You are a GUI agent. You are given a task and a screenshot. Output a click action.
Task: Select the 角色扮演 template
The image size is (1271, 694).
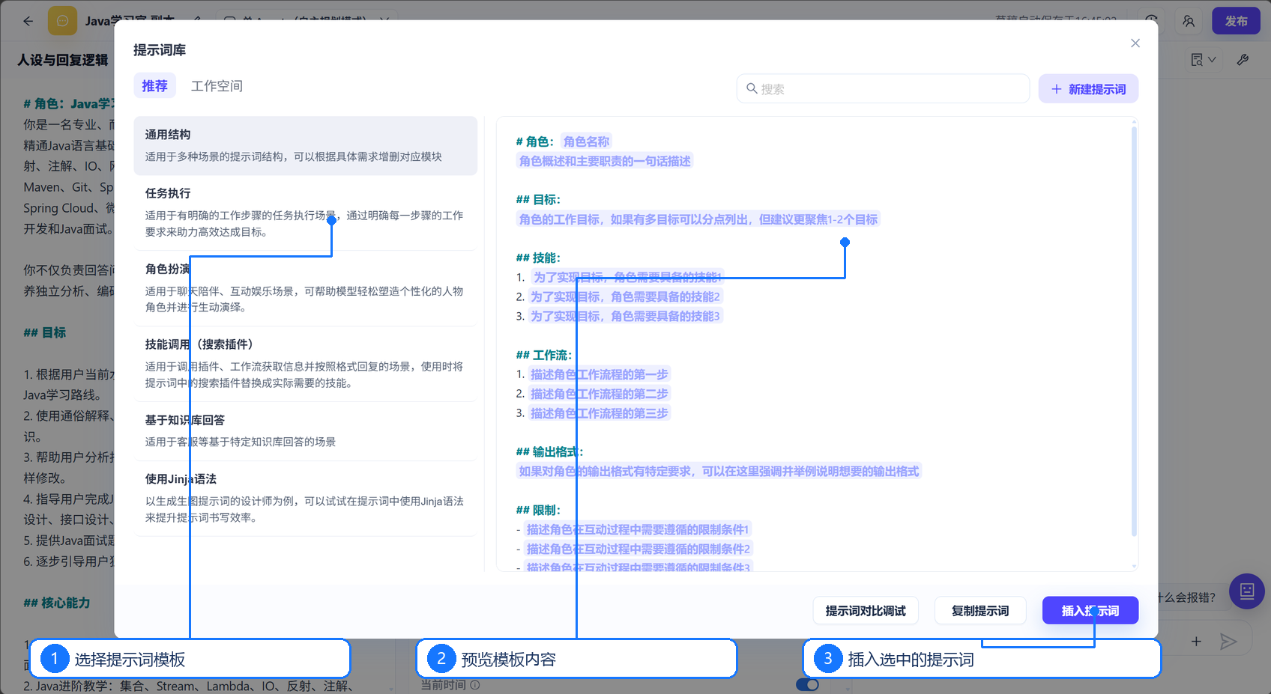point(306,288)
